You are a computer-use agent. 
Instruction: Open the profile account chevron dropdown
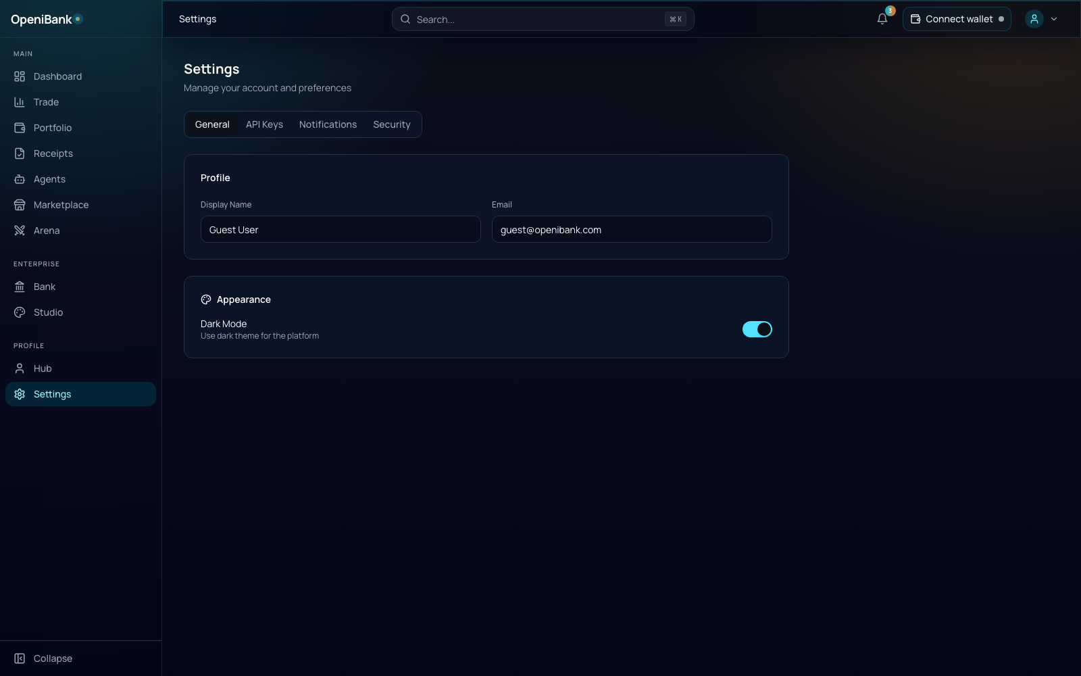1053,19
